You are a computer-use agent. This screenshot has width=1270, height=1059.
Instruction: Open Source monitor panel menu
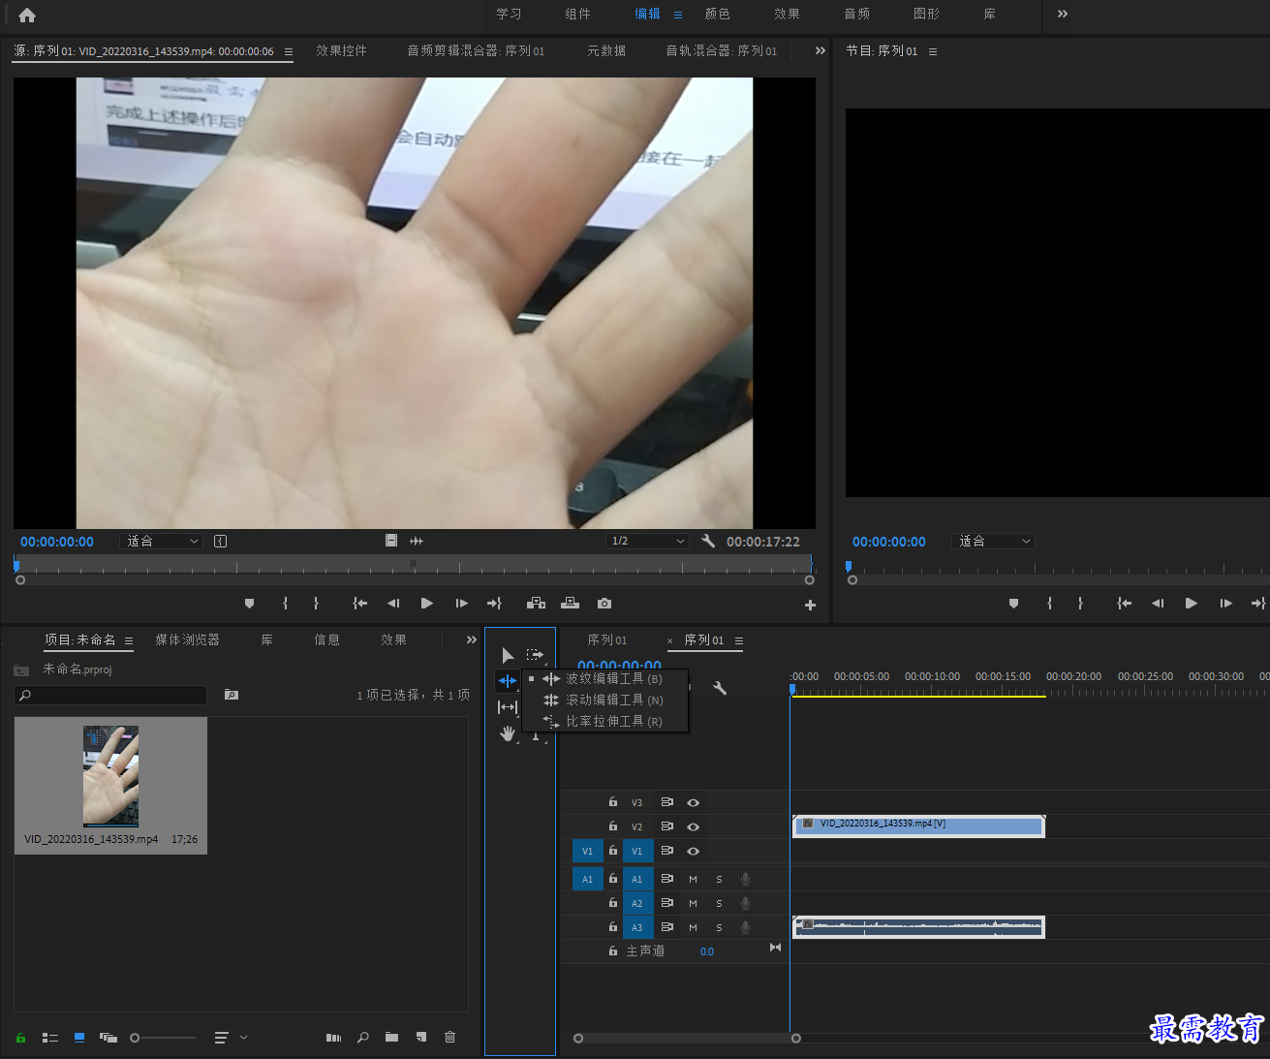coord(288,52)
